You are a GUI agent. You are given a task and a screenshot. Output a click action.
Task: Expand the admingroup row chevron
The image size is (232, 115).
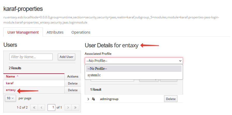88,99
